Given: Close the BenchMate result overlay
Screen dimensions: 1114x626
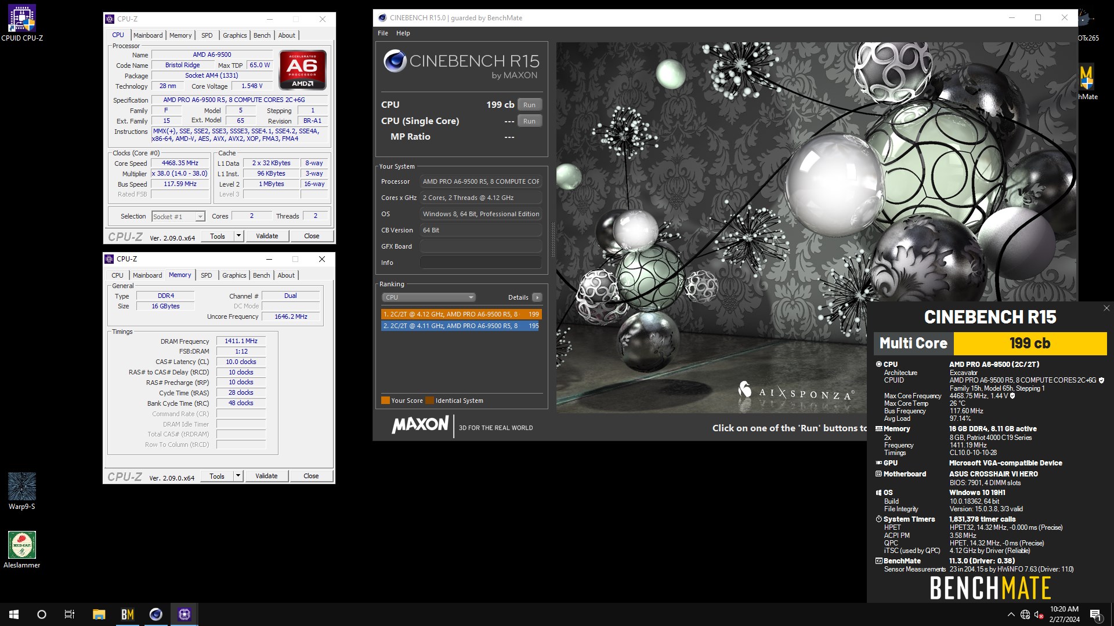Looking at the screenshot, I should (1106, 308).
